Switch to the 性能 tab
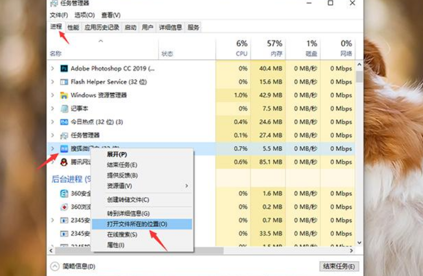The image size is (423, 276). tap(73, 27)
